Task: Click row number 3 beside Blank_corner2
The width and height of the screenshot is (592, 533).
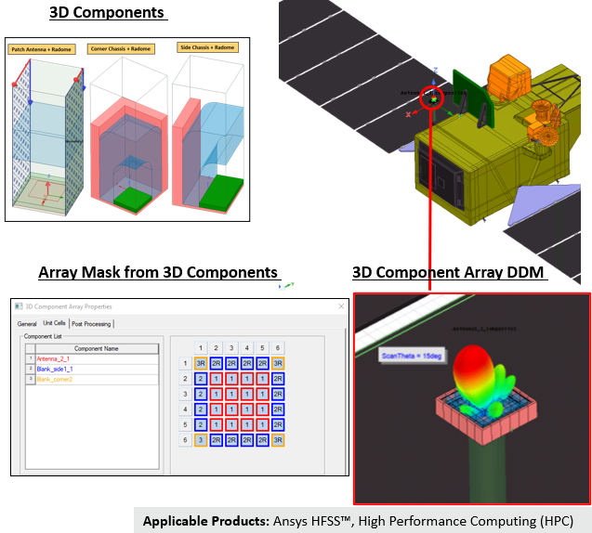Action: point(31,379)
